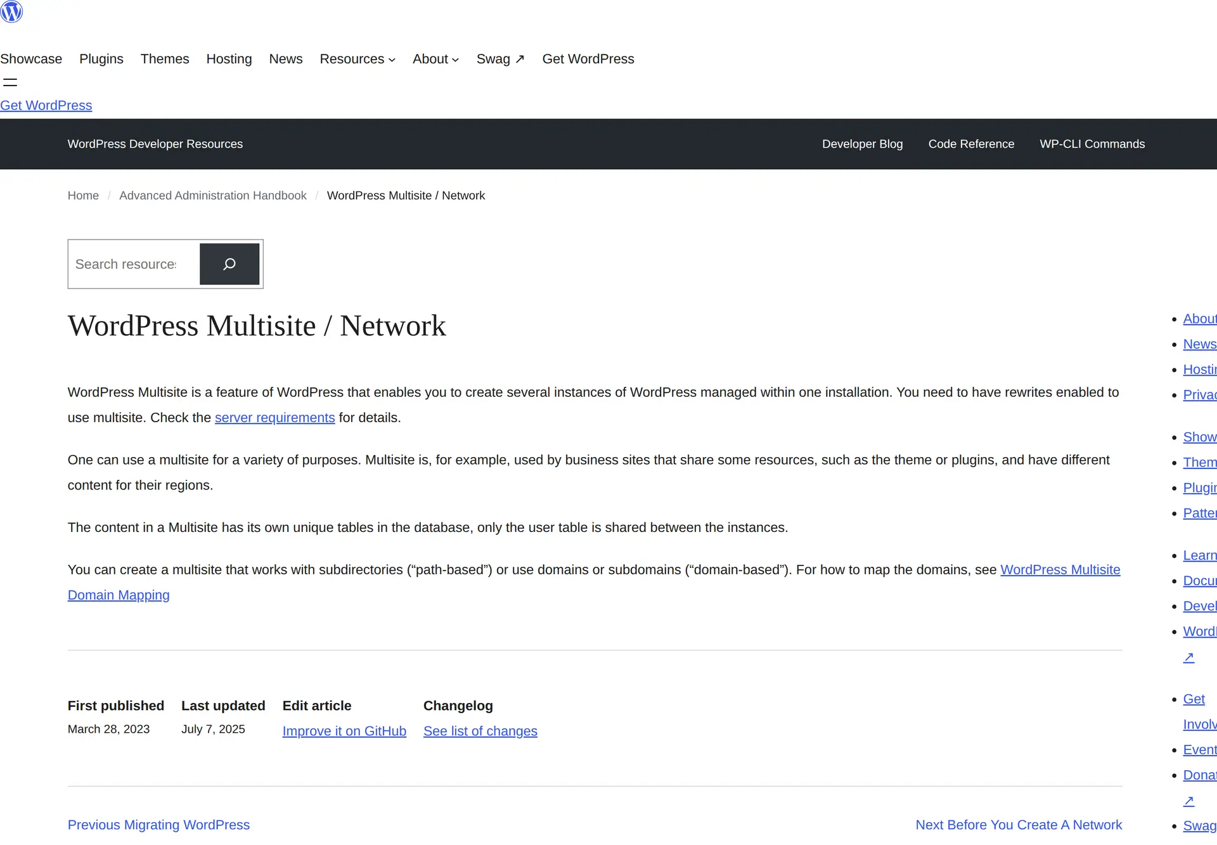Open the Privacy link in the right-side list
The width and height of the screenshot is (1217, 845).
click(1200, 395)
